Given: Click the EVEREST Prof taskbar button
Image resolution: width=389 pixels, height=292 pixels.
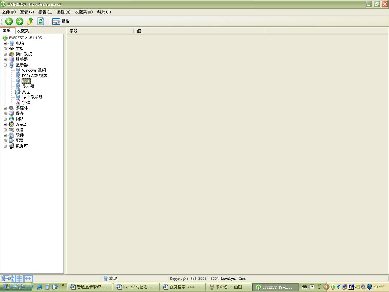Looking at the screenshot, I should [275, 287].
